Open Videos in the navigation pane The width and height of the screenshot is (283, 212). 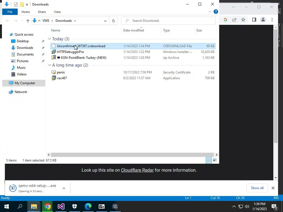click(22, 74)
